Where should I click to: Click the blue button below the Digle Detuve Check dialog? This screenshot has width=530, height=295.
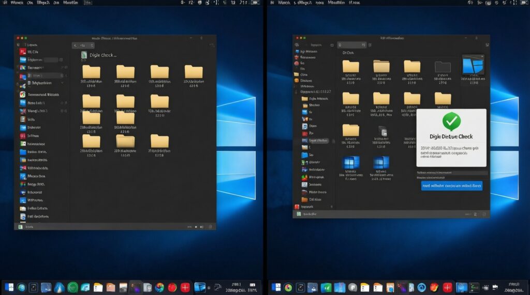[451, 185]
